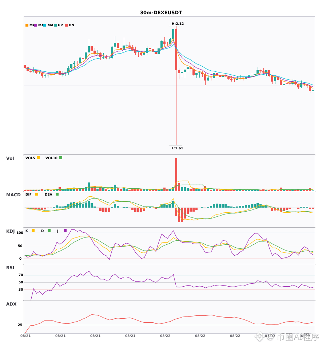Click the purple MA legend swatch
This screenshot has height=346, width=322.
coord(36,25)
